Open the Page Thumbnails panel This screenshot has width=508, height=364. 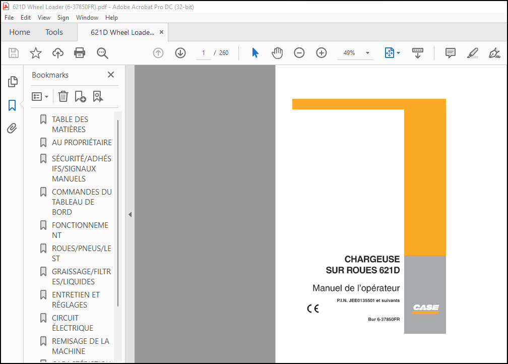pyautogui.click(x=12, y=82)
